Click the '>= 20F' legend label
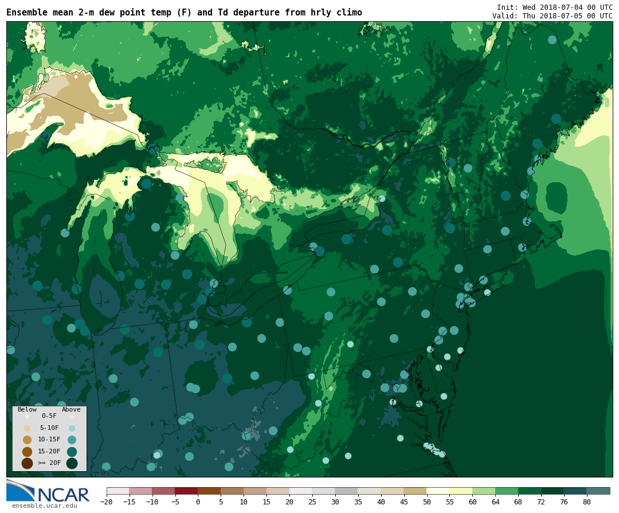 tap(49, 463)
